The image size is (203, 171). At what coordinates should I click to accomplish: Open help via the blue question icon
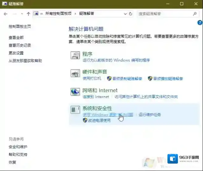click(200, 23)
